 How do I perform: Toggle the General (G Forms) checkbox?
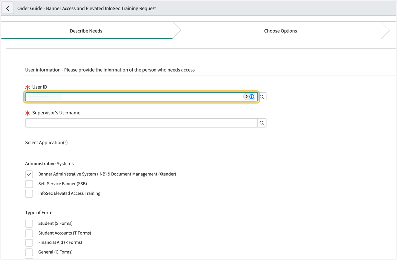[x=29, y=252]
